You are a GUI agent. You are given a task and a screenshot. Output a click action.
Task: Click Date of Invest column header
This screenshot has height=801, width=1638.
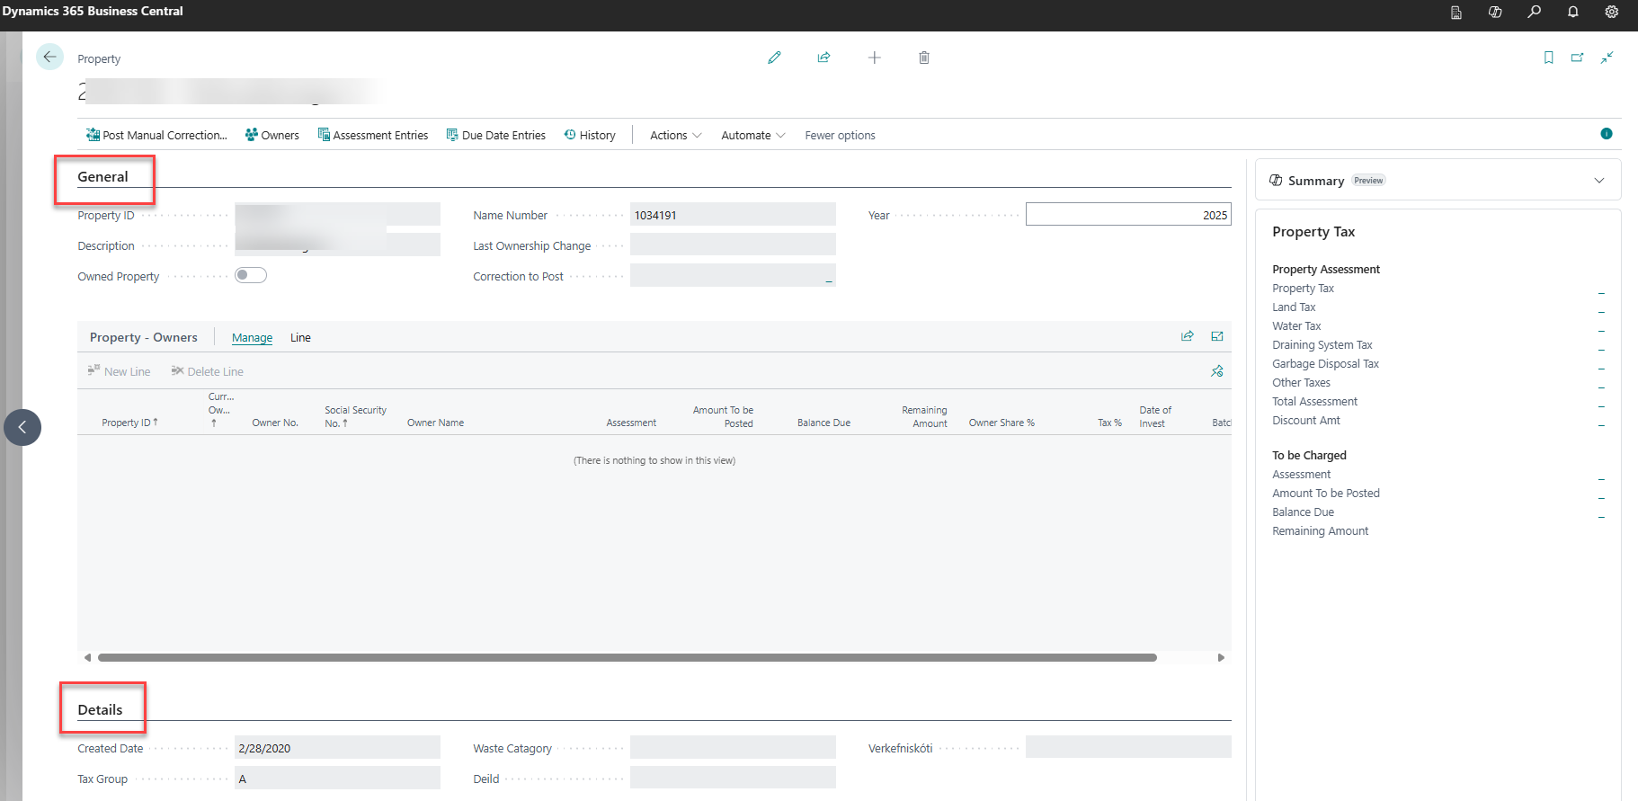click(x=1155, y=416)
